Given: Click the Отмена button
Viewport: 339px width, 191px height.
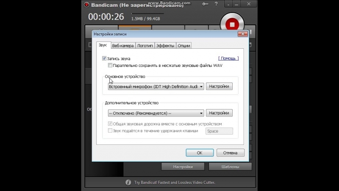Looking at the screenshot, I should click(x=230, y=153).
